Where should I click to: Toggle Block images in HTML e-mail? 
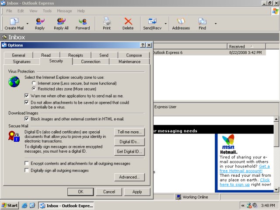(x=27, y=119)
